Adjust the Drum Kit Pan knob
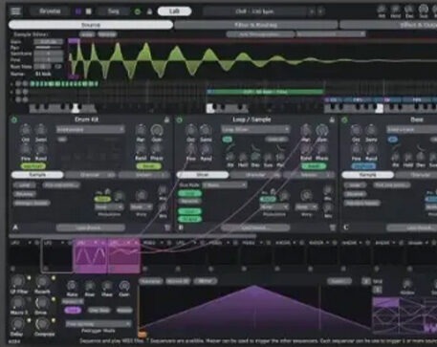 [x=141, y=130]
